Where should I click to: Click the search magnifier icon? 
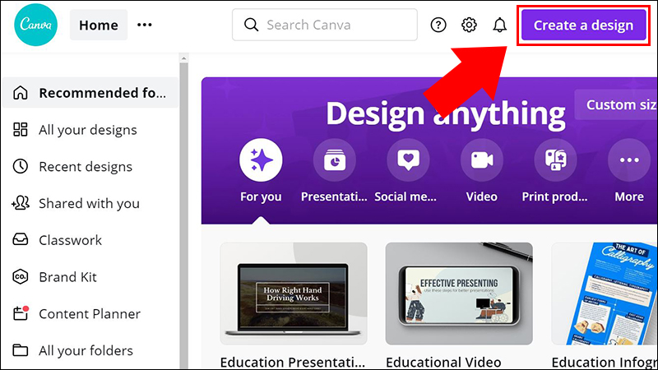tap(252, 25)
